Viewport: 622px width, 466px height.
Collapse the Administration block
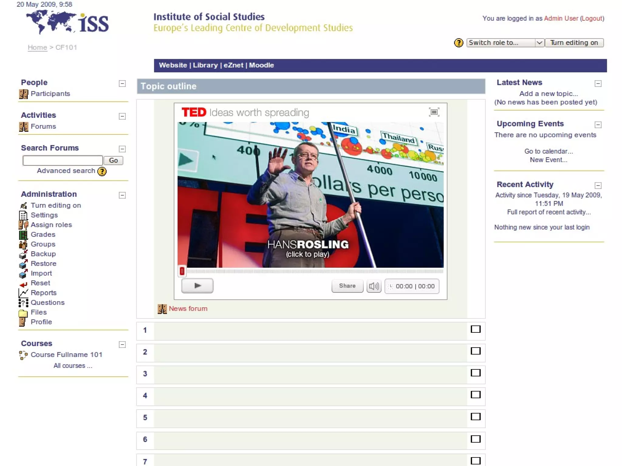pos(122,196)
